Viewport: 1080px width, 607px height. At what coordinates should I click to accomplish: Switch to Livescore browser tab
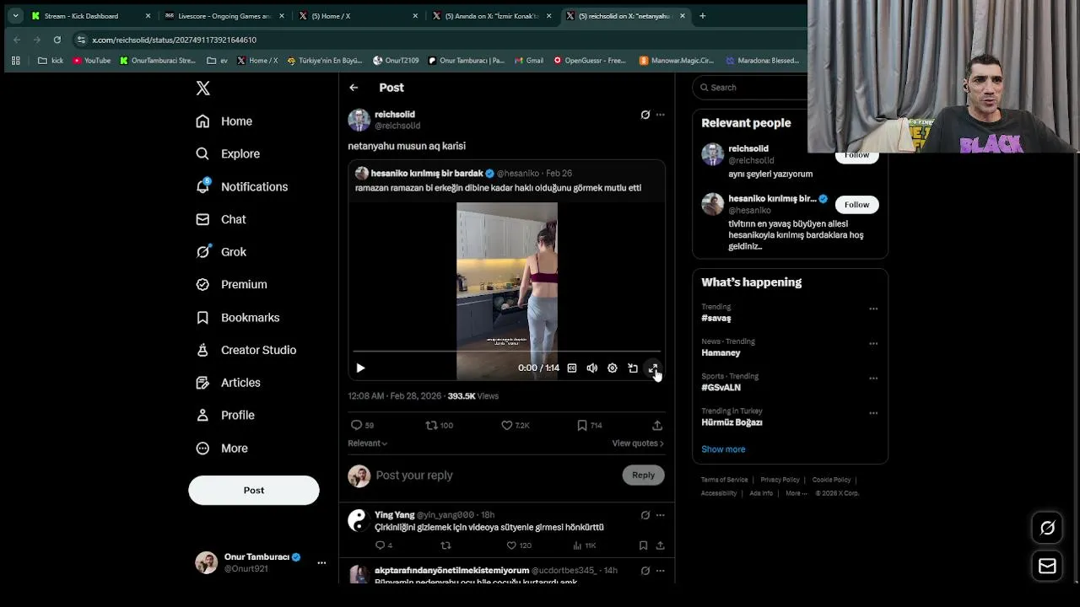[x=224, y=16]
